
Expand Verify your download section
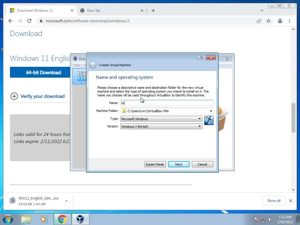[14, 96]
